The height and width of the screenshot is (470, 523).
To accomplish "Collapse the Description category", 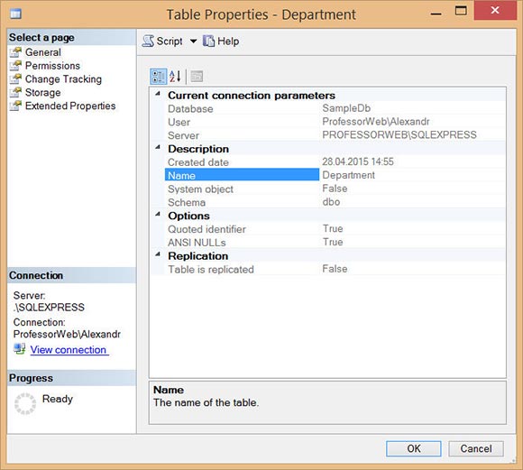I will pyautogui.click(x=158, y=147).
